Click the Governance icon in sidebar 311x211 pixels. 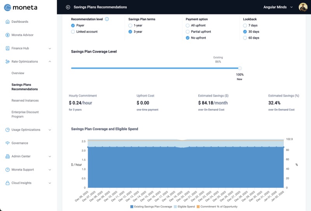(7, 143)
